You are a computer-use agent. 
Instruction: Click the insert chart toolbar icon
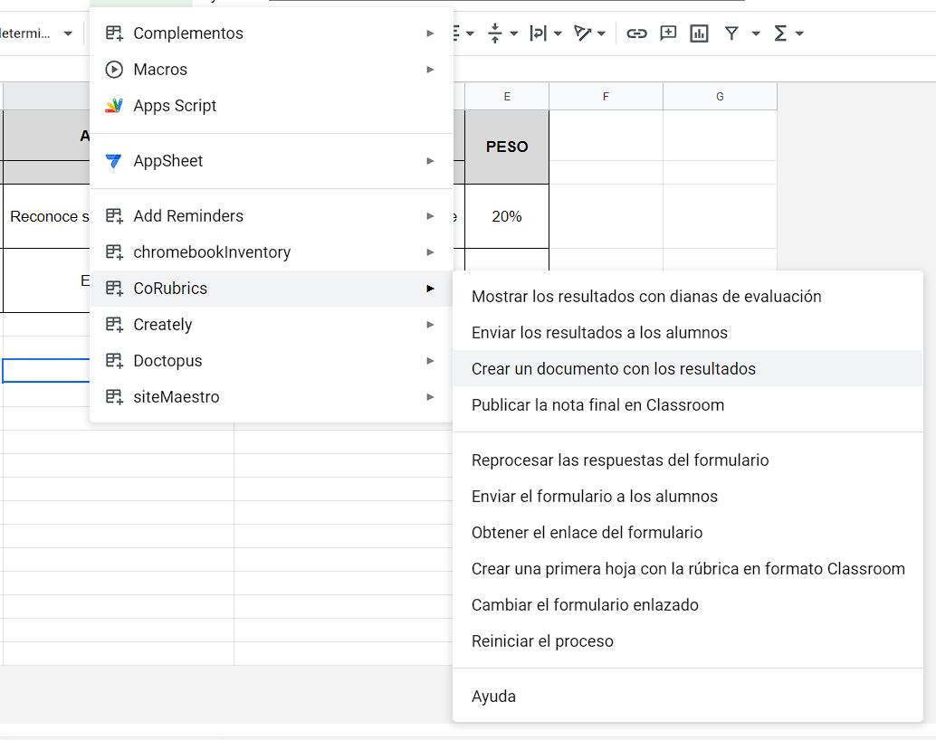(699, 33)
